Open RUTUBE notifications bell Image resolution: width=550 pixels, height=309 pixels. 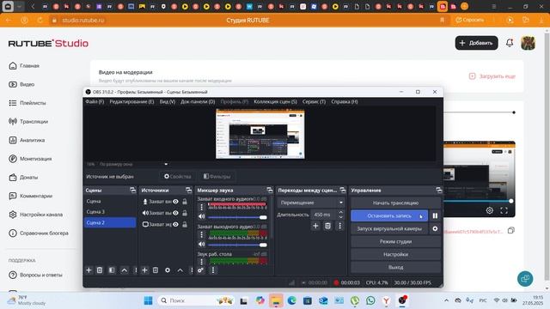510,43
